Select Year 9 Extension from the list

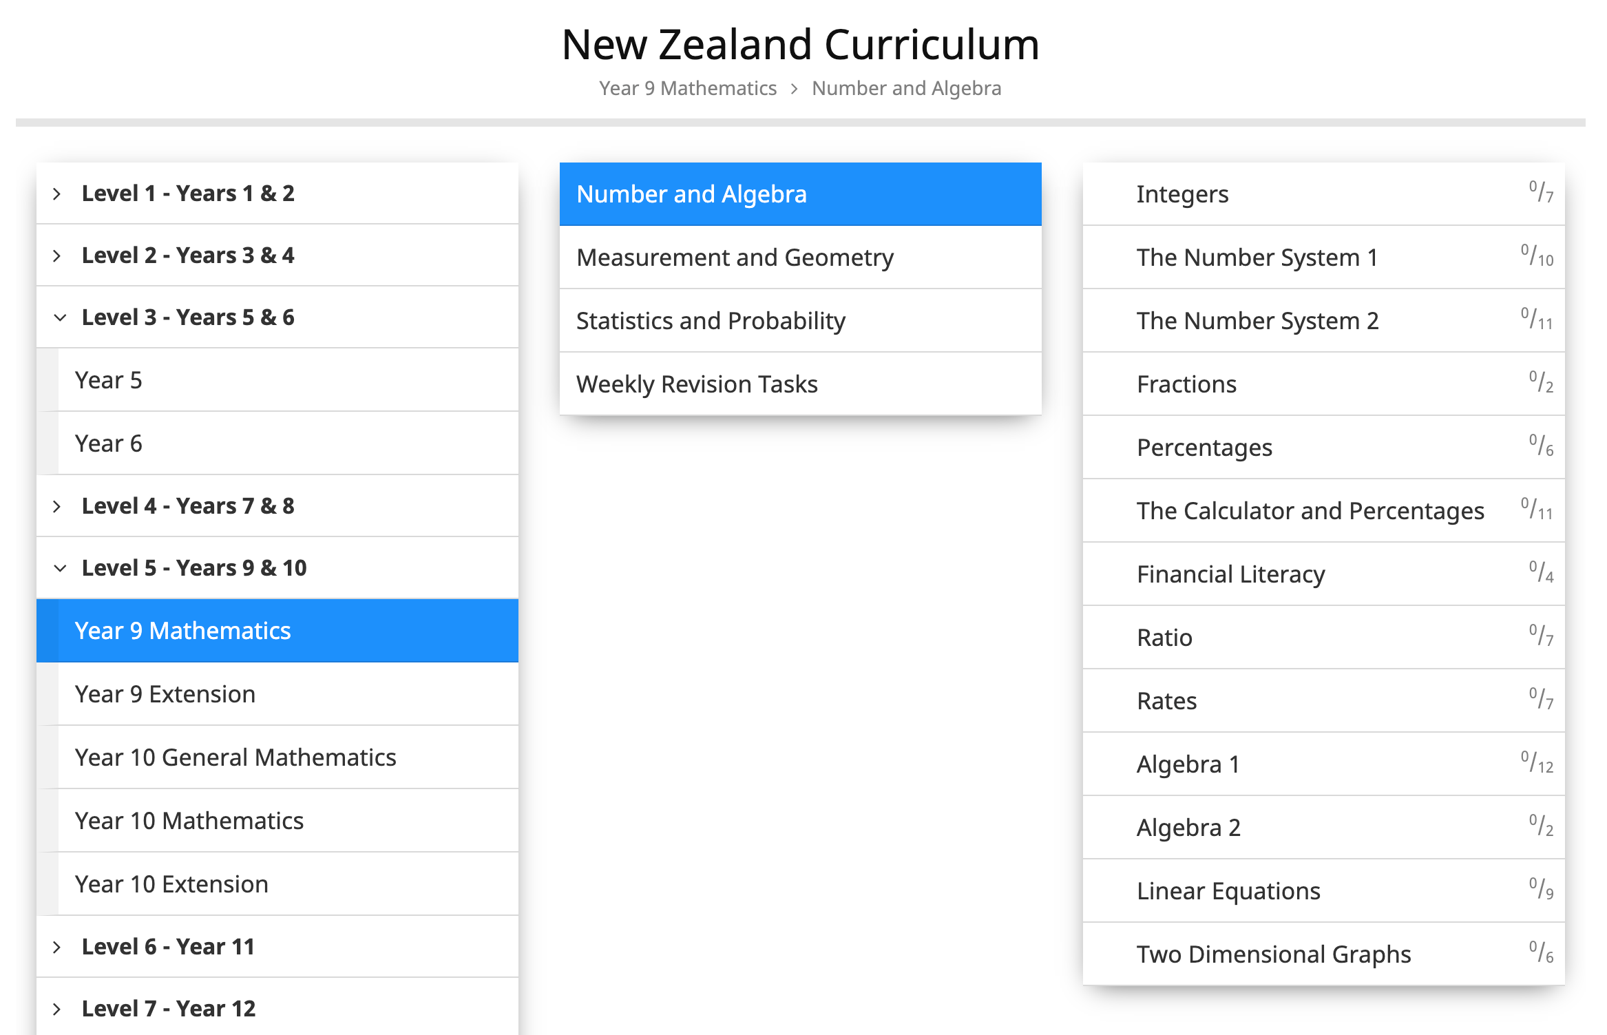tap(165, 693)
